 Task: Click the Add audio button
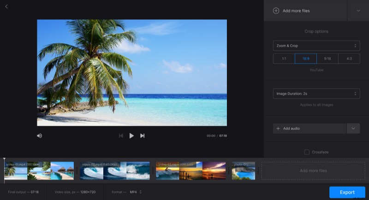pyautogui.click(x=309, y=128)
